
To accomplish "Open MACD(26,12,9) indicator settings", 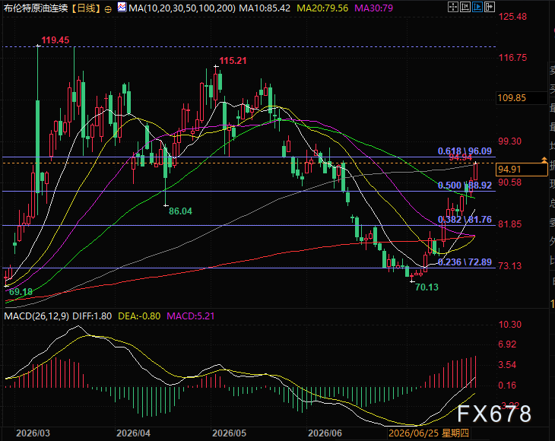I will pyautogui.click(x=36, y=316).
